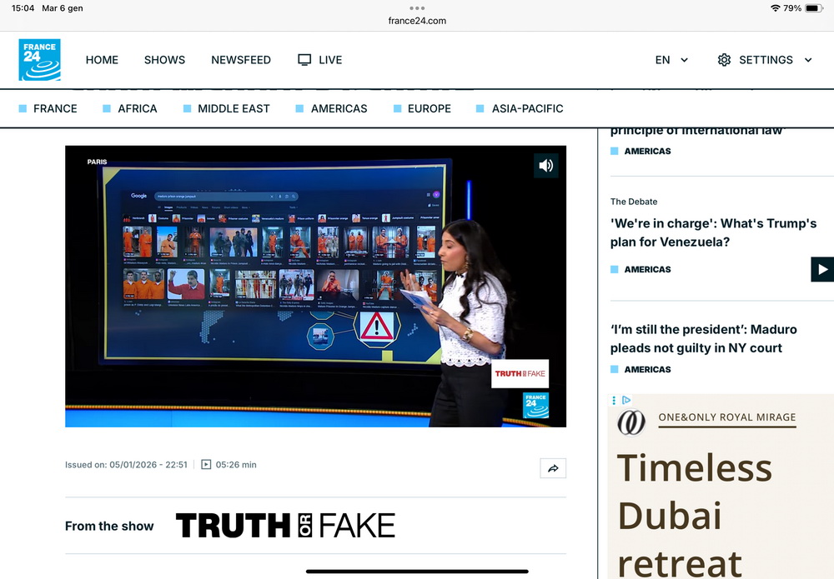Screen dimensions: 834x579
Task: Expand the Settings chevron
Action: click(x=807, y=60)
